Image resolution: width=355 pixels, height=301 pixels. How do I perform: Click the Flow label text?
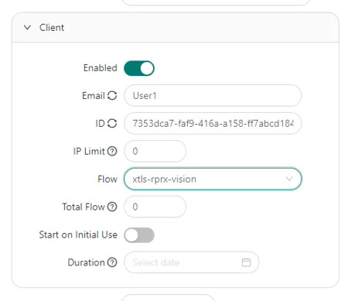click(108, 179)
